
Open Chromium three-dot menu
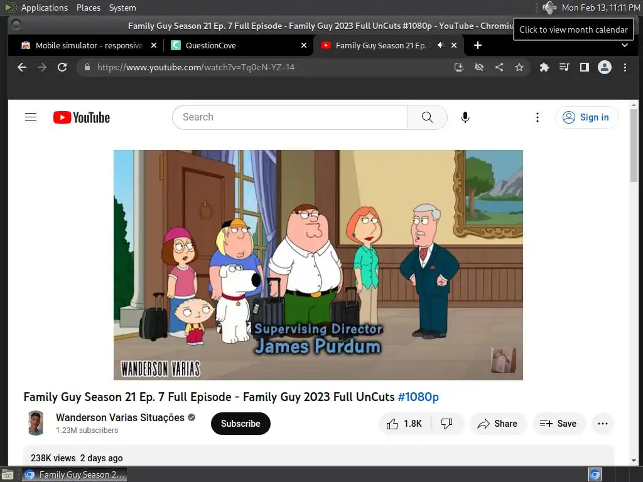click(x=625, y=67)
